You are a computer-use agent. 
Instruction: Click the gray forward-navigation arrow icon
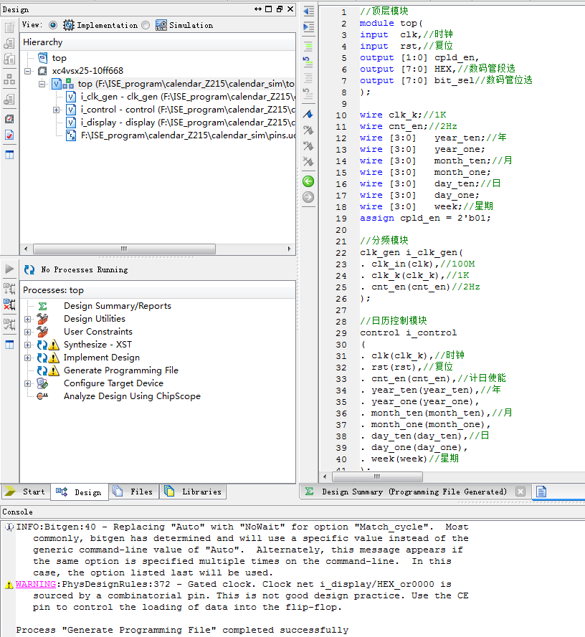point(308,197)
